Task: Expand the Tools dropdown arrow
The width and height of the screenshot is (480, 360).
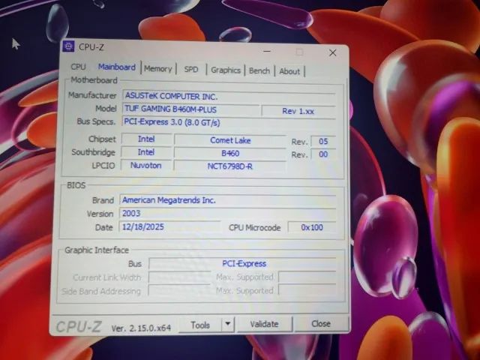Action: click(x=228, y=324)
